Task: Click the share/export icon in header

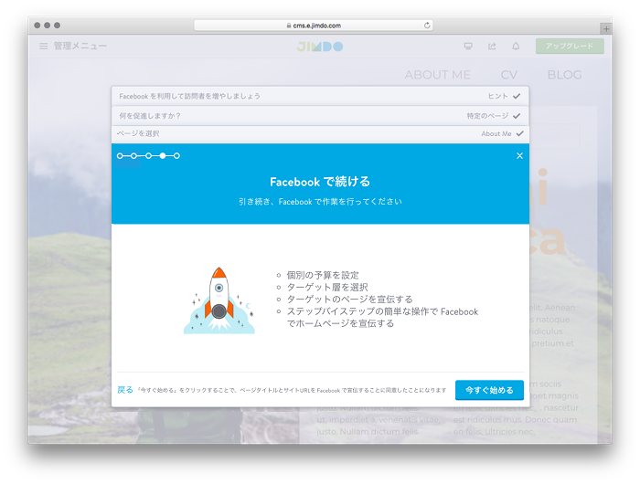Action: [492, 46]
